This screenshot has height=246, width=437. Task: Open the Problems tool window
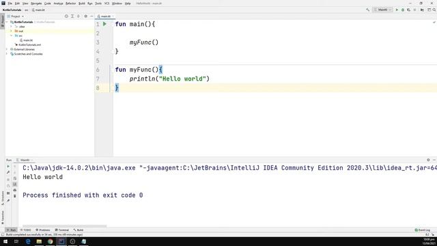click(43, 230)
